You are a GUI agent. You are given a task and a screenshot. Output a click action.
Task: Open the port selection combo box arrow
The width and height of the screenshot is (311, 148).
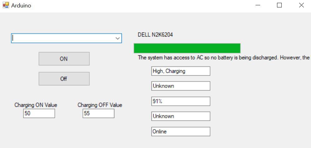117,38
